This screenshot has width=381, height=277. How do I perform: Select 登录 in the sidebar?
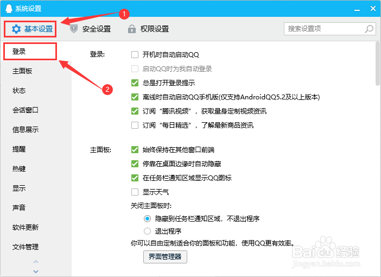point(30,51)
